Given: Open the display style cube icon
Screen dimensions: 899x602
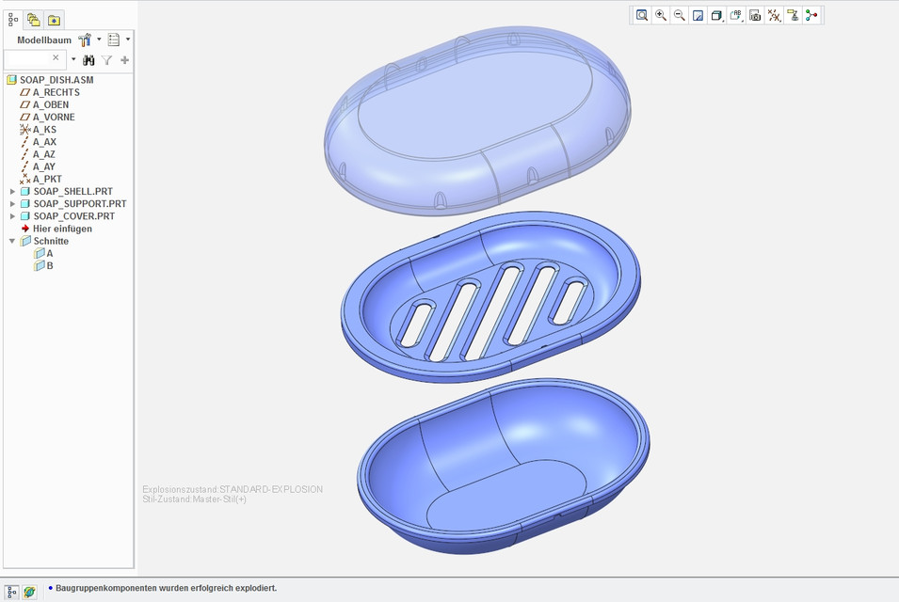Looking at the screenshot, I should (716, 15).
